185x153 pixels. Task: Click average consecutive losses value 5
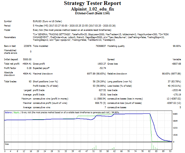180,107
